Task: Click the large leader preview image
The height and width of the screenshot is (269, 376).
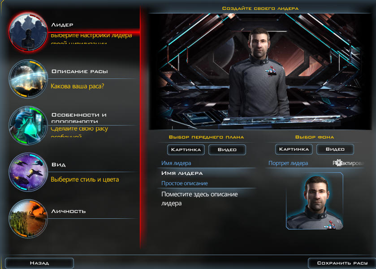Action: tap(260, 72)
